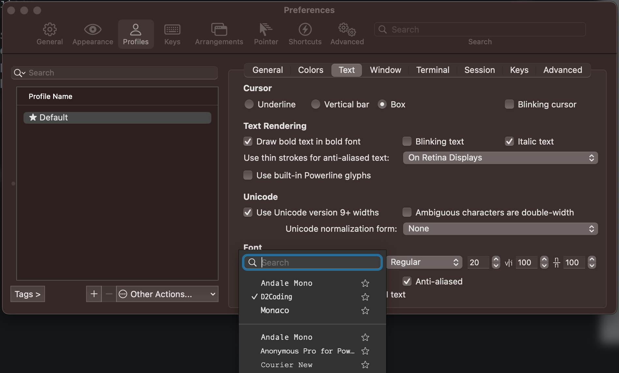Click star next to D2Coding font

tap(365, 297)
